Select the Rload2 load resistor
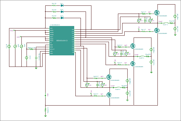Screen dimensions: 181x121 click(148, 56)
